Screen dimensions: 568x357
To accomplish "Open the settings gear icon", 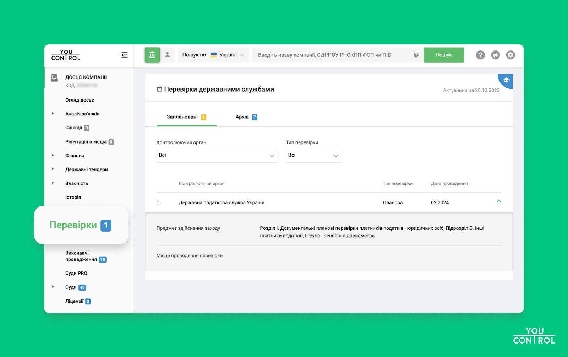I will coord(510,55).
